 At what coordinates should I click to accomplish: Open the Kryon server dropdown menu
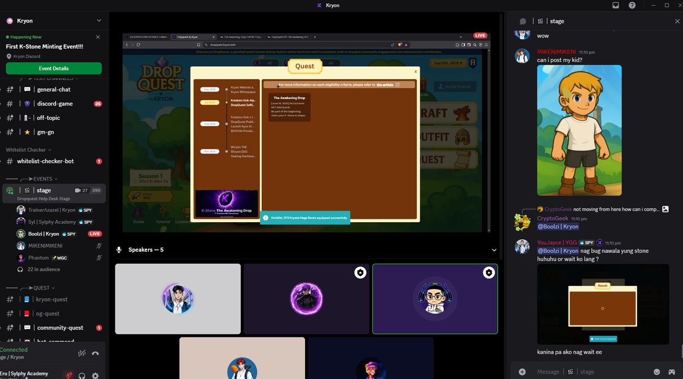coord(99,21)
